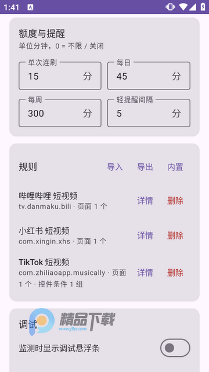Tap the battery charging status icon
The height and width of the screenshot is (372, 209).
(x=203, y=7)
